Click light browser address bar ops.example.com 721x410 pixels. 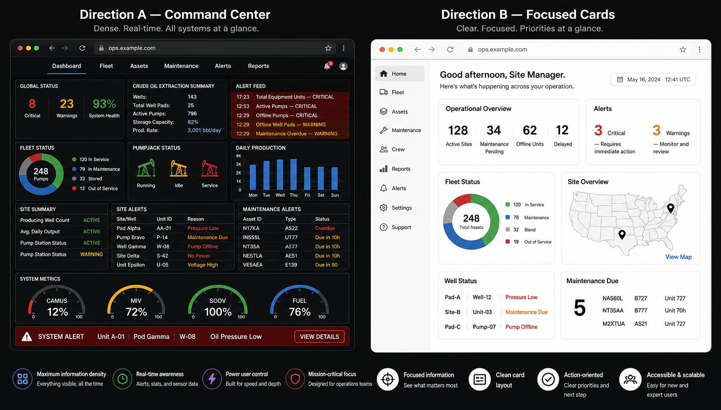coord(577,50)
